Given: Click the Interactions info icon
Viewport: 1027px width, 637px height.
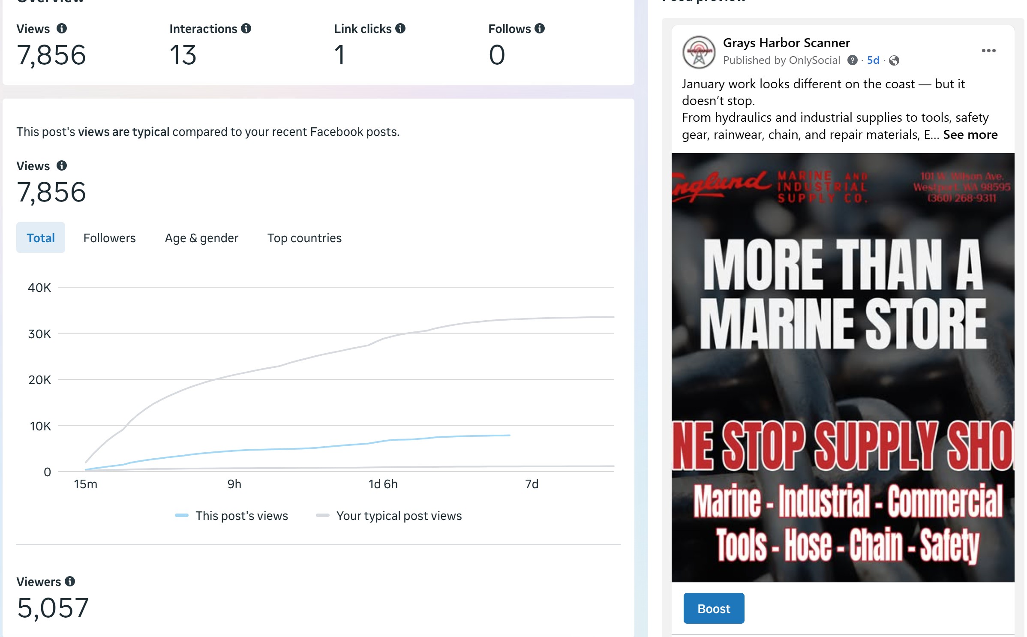Looking at the screenshot, I should point(246,28).
